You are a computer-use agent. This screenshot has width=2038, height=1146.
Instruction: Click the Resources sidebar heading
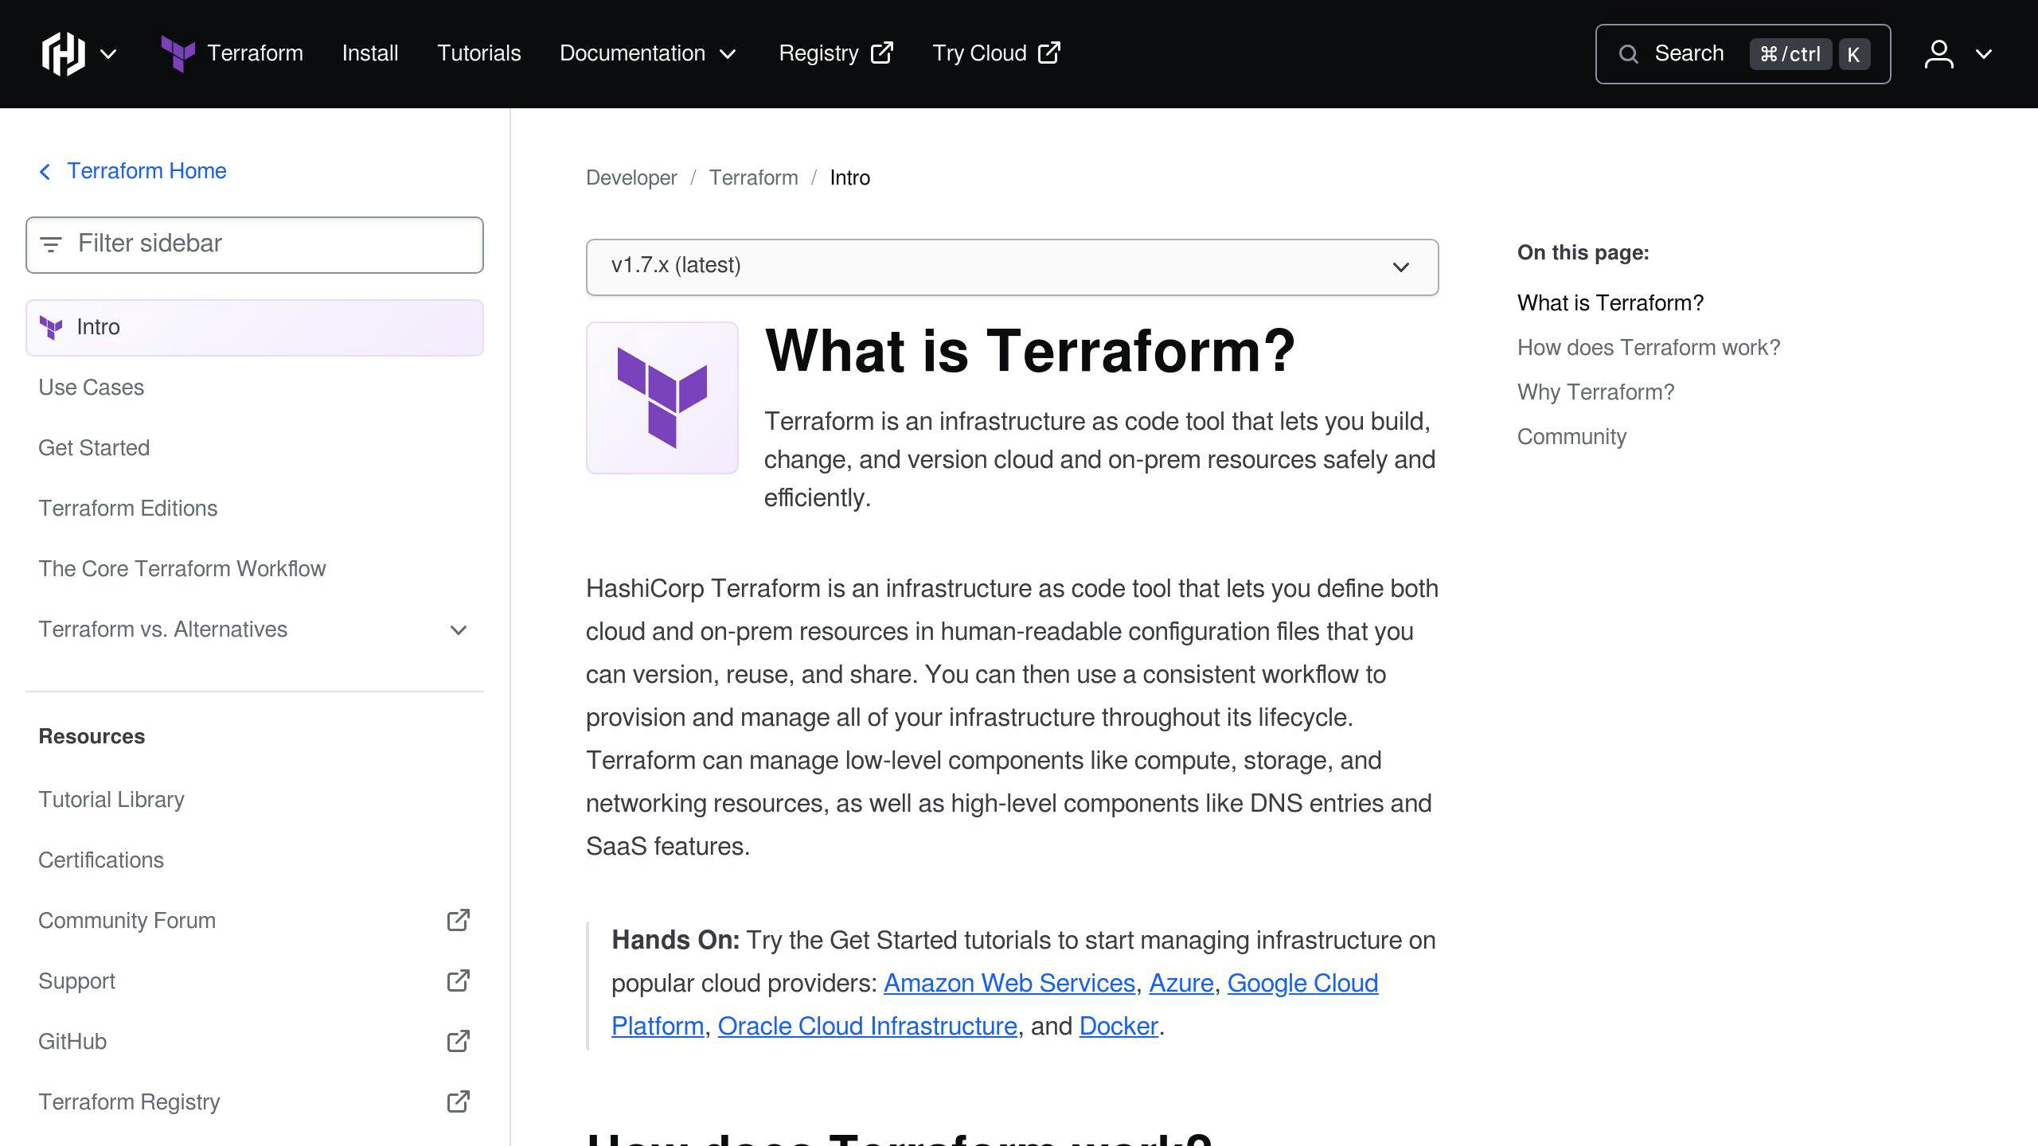coord(92,737)
